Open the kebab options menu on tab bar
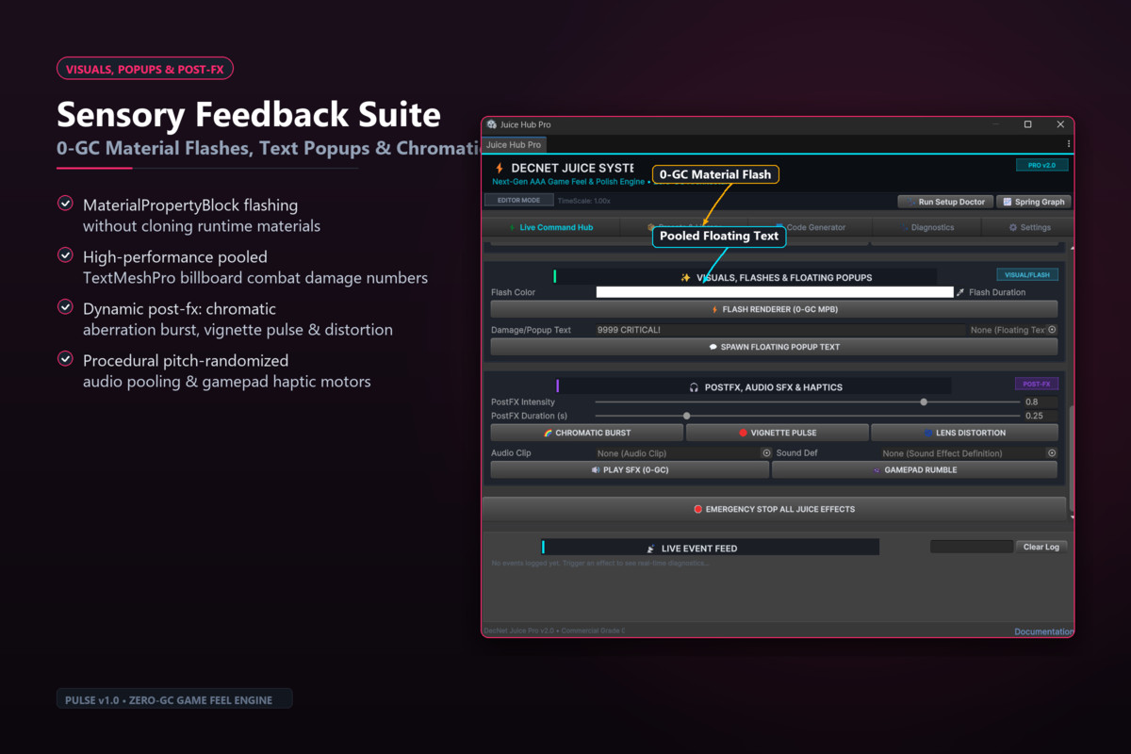Image resolution: width=1131 pixels, height=754 pixels. tap(1068, 144)
